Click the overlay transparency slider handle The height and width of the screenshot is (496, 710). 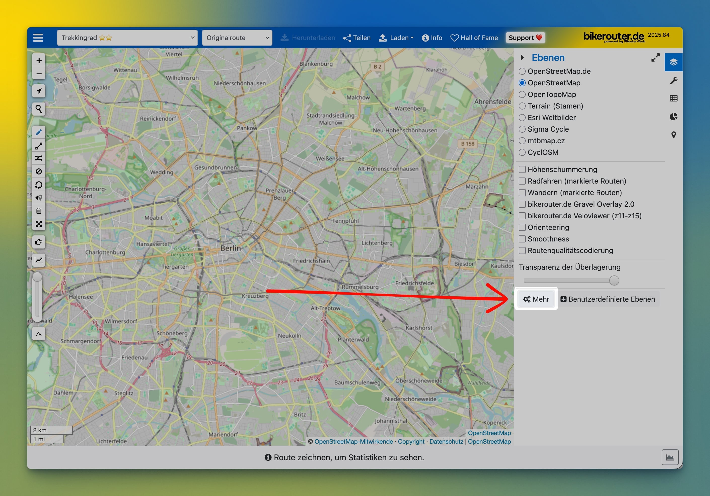click(x=614, y=280)
